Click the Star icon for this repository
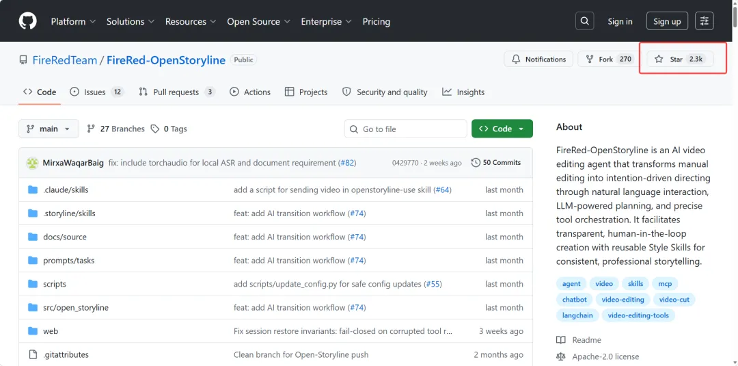The image size is (738, 366). pos(659,60)
